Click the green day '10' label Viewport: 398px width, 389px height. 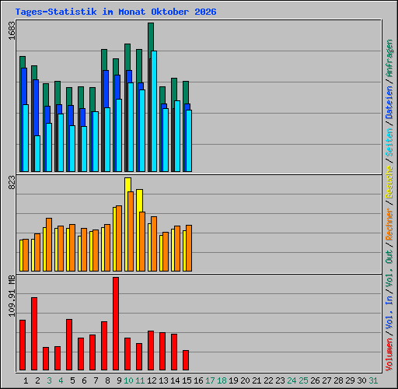click(x=128, y=380)
